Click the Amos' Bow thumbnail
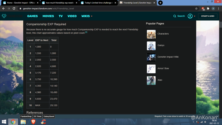Image resolution: width=222 pixels, height=125 pixels. pos(151,69)
